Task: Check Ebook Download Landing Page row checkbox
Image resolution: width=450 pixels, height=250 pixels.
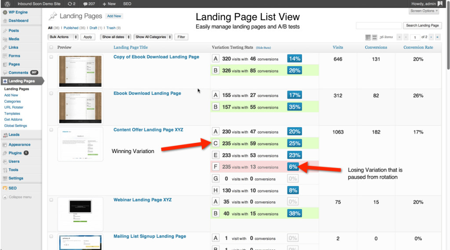Action: point(51,93)
